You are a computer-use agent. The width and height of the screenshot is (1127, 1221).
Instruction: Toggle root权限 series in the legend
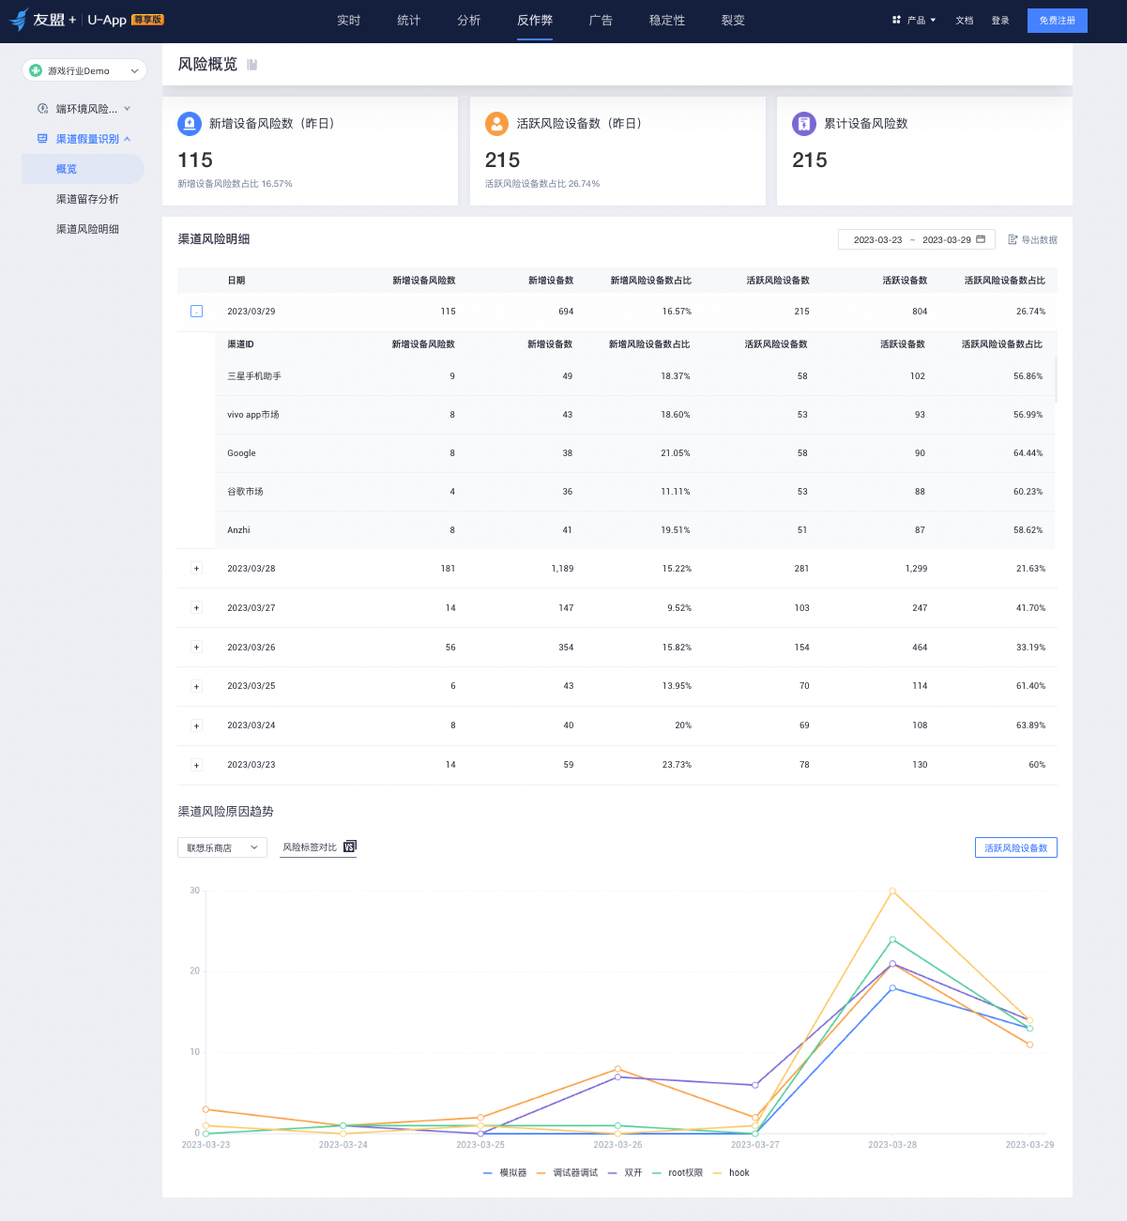[678, 1173]
